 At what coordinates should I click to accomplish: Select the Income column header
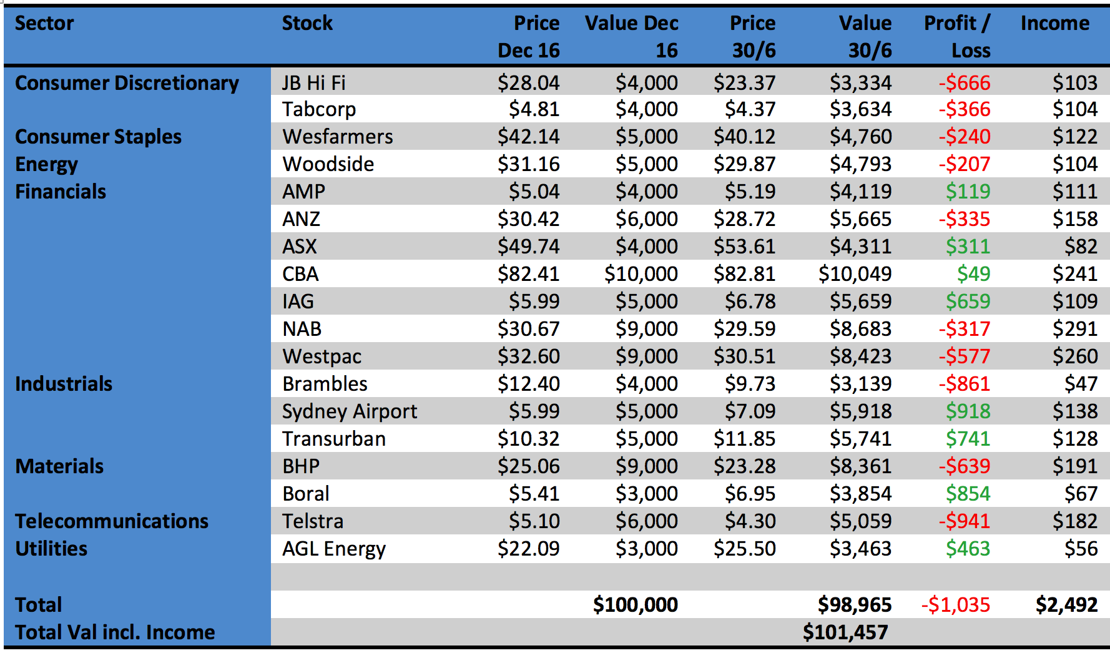[1054, 24]
